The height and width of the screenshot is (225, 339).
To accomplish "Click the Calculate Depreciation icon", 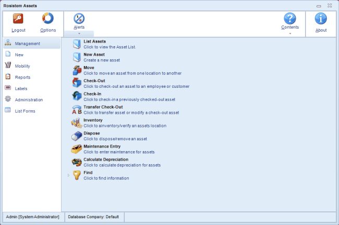I will (76, 162).
